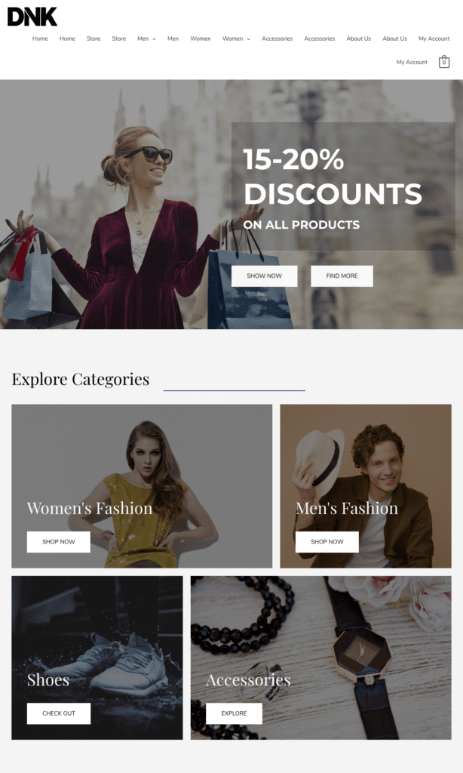The height and width of the screenshot is (773, 463).
Task: Expand the Men dropdown arrow
Action: (155, 39)
